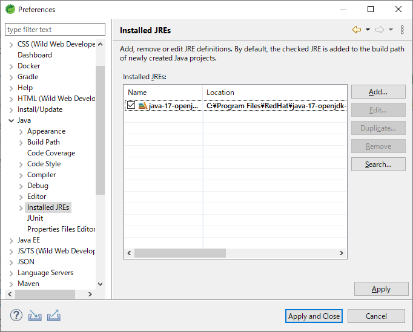The height and width of the screenshot is (332, 413).
Task: Select Properties Files Editor page
Action: click(61, 229)
